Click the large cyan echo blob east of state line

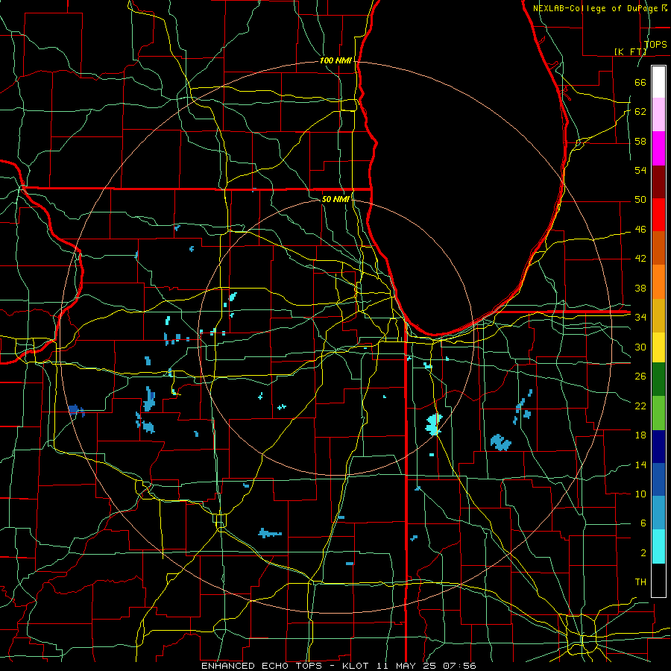click(x=434, y=424)
